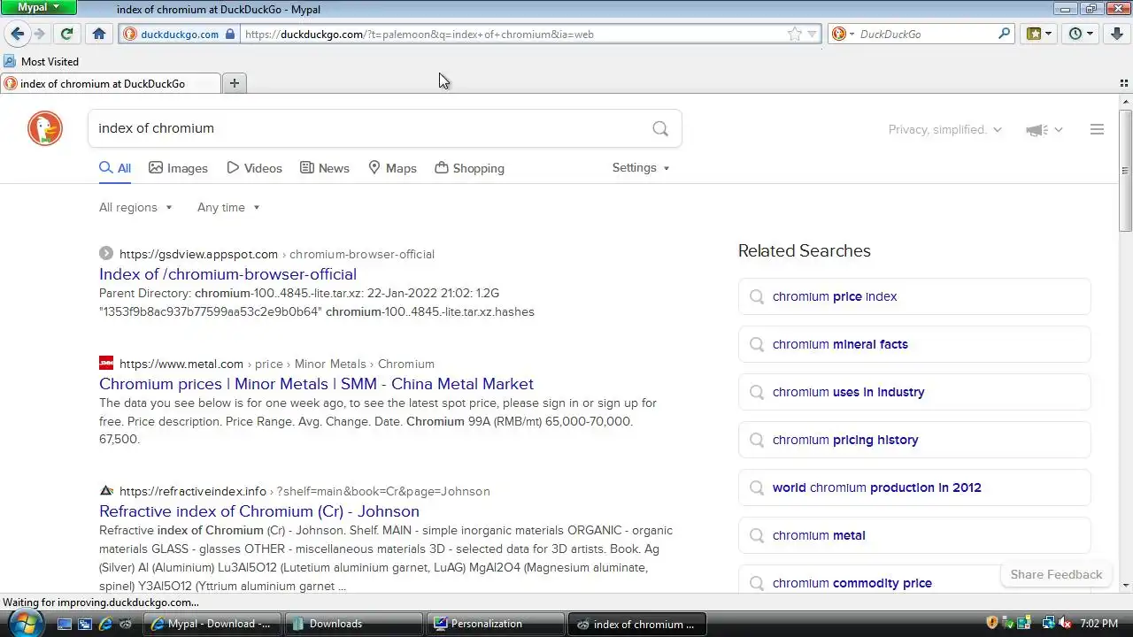The width and height of the screenshot is (1133, 637).
Task: Open a new tab with plus button
Action: (235, 83)
